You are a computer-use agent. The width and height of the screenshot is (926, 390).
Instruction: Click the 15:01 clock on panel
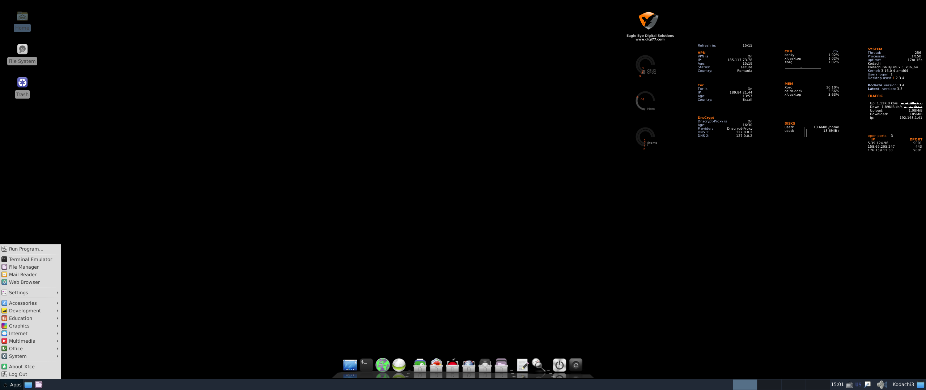(x=837, y=385)
